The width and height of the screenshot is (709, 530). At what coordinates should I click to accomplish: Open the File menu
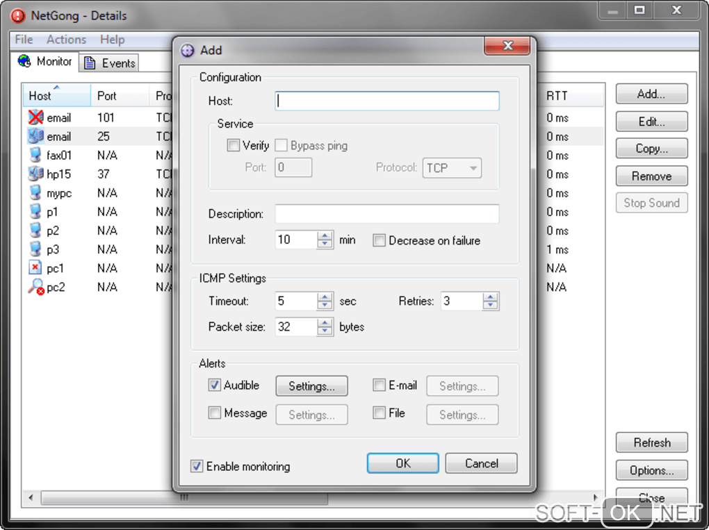point(24,40)
